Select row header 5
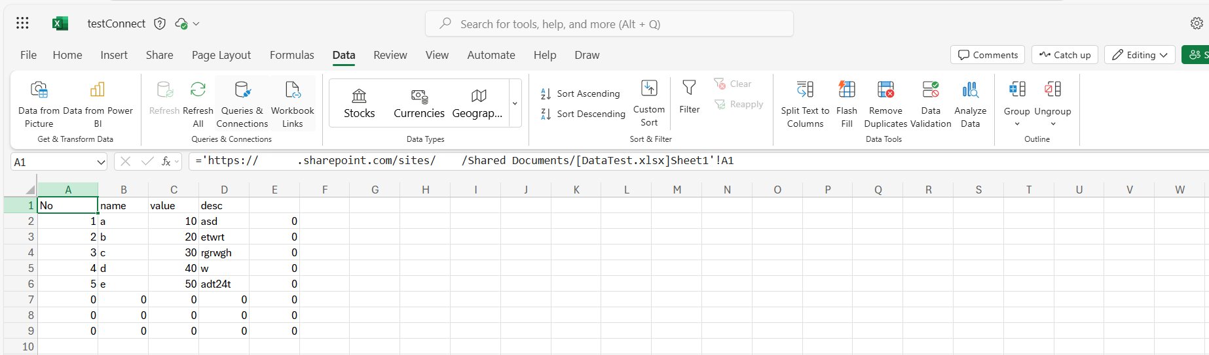The image size is (1209, 355). click(20, 268)
